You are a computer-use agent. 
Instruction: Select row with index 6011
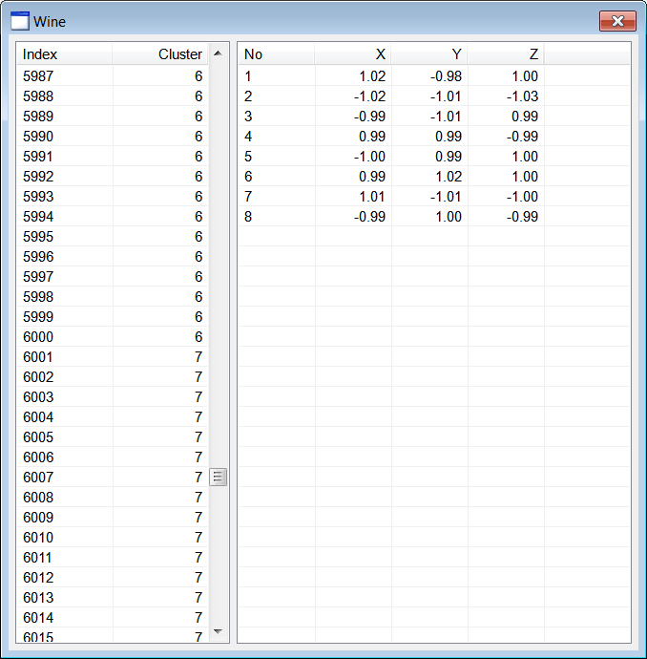coord(113,558)
